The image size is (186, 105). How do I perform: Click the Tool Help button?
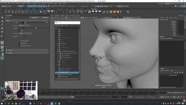click(x=45, y=17)
